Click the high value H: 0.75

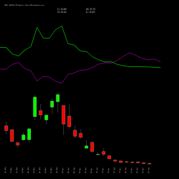pos(91,9)
